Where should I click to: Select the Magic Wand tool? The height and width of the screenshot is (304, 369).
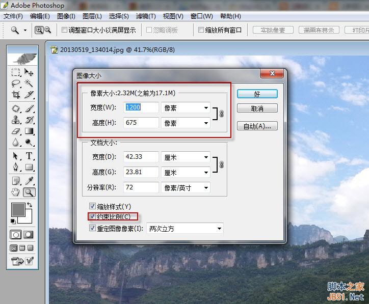tap(29, 84)
